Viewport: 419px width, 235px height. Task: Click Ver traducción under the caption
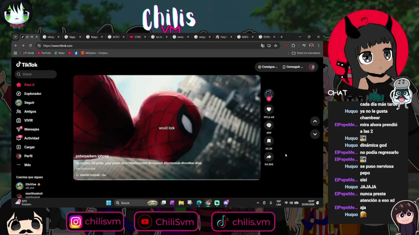(86, 169)
